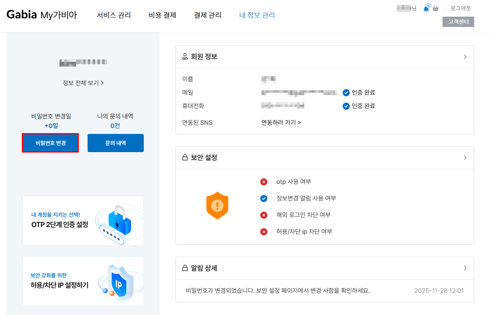Click the 비밀번호 변경 button
This screenshot has height=315, width=494.
tap(50, 143)
